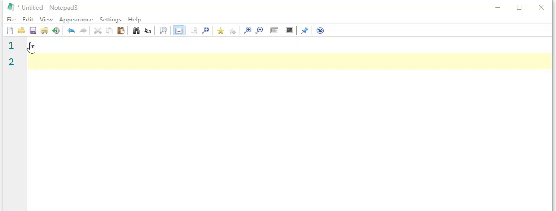
Task: Open a file using folder icon
Action: click(22, 31)
